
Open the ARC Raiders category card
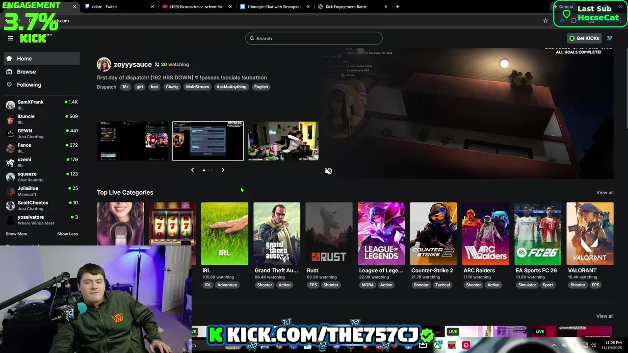coord(486,234)
